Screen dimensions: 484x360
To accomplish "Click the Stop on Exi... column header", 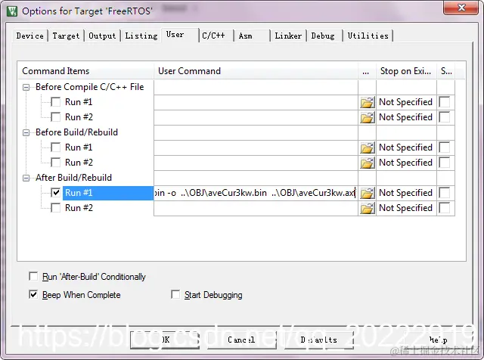I will tap(406, 71).
